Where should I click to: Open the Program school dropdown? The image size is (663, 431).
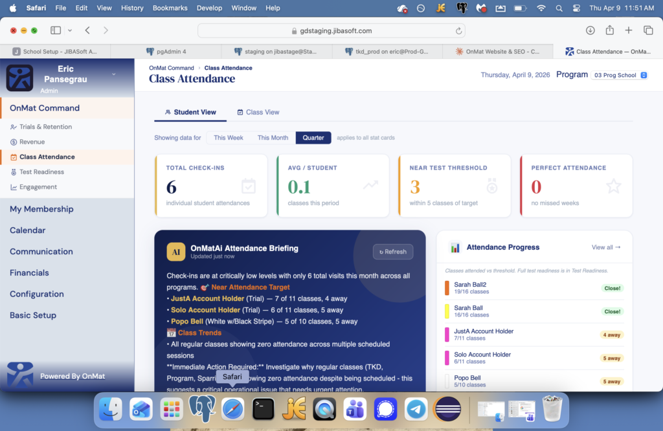[x=620, y=75]
